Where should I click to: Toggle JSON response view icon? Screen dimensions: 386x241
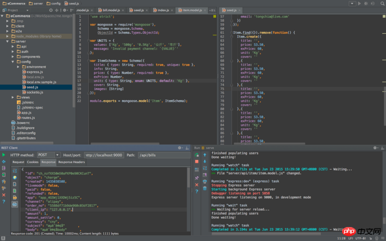15,204
